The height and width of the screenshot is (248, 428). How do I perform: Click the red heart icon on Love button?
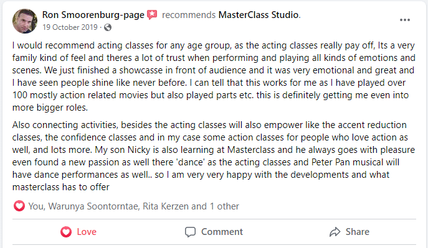(66, 232)
